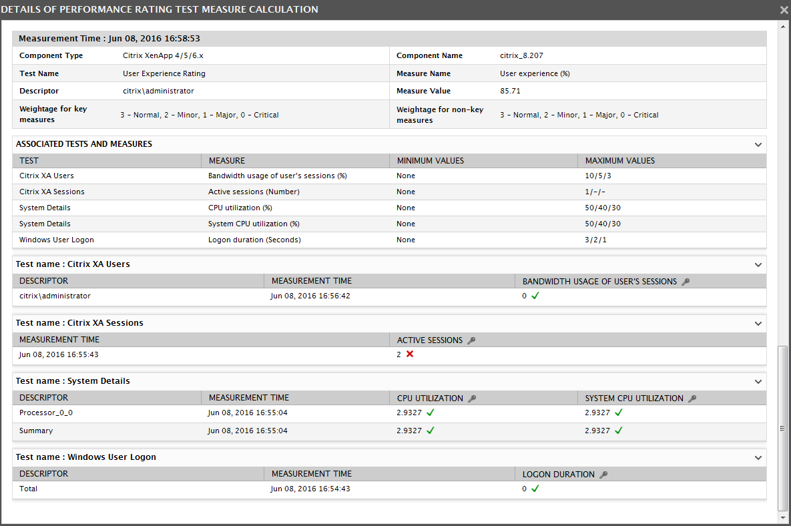
Task: Collapse the Associated Tests and Measures section
Action: pyautogui.click(x=758, y=145)
